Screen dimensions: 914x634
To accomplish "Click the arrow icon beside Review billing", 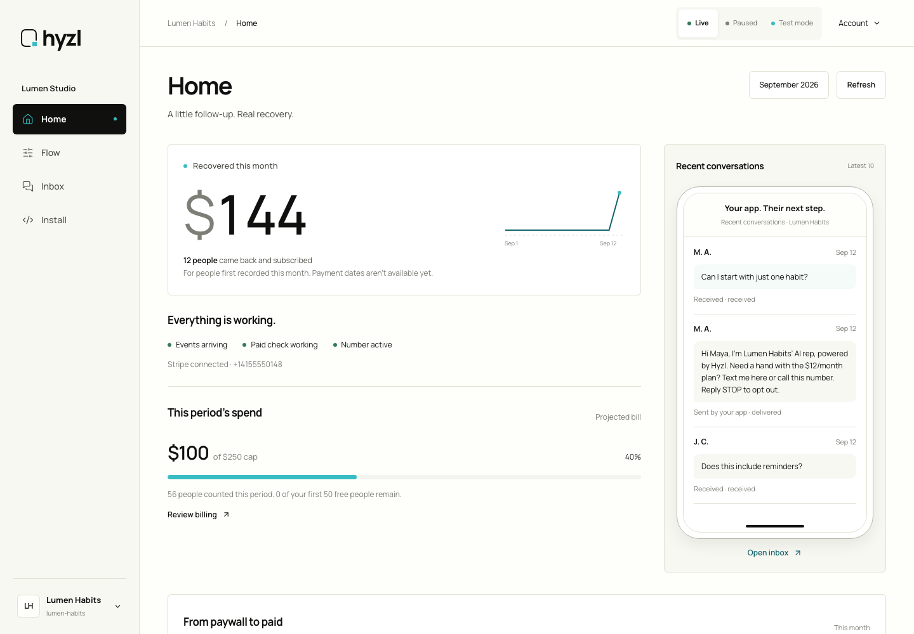I will (x=226, y=515).
